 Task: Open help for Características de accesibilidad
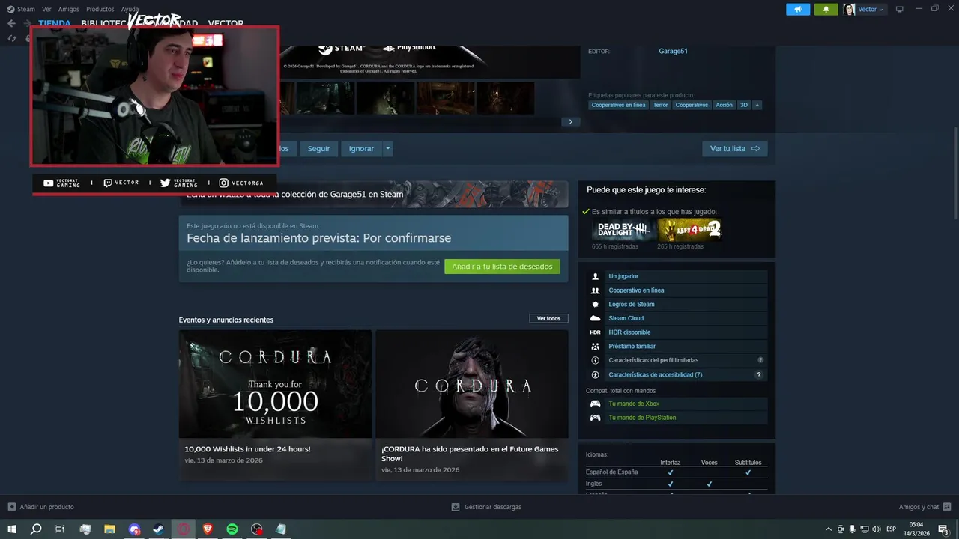[x=758, y=374]
